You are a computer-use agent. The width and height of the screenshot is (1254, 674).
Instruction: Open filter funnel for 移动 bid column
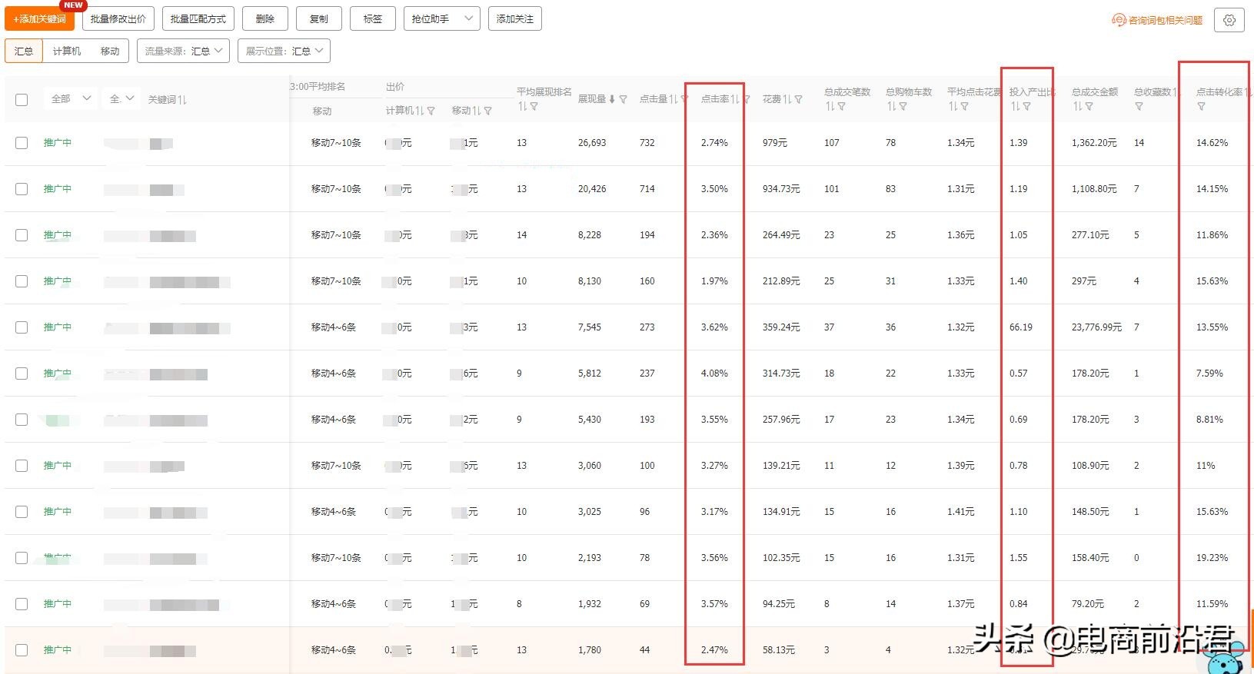pos(487,111)
